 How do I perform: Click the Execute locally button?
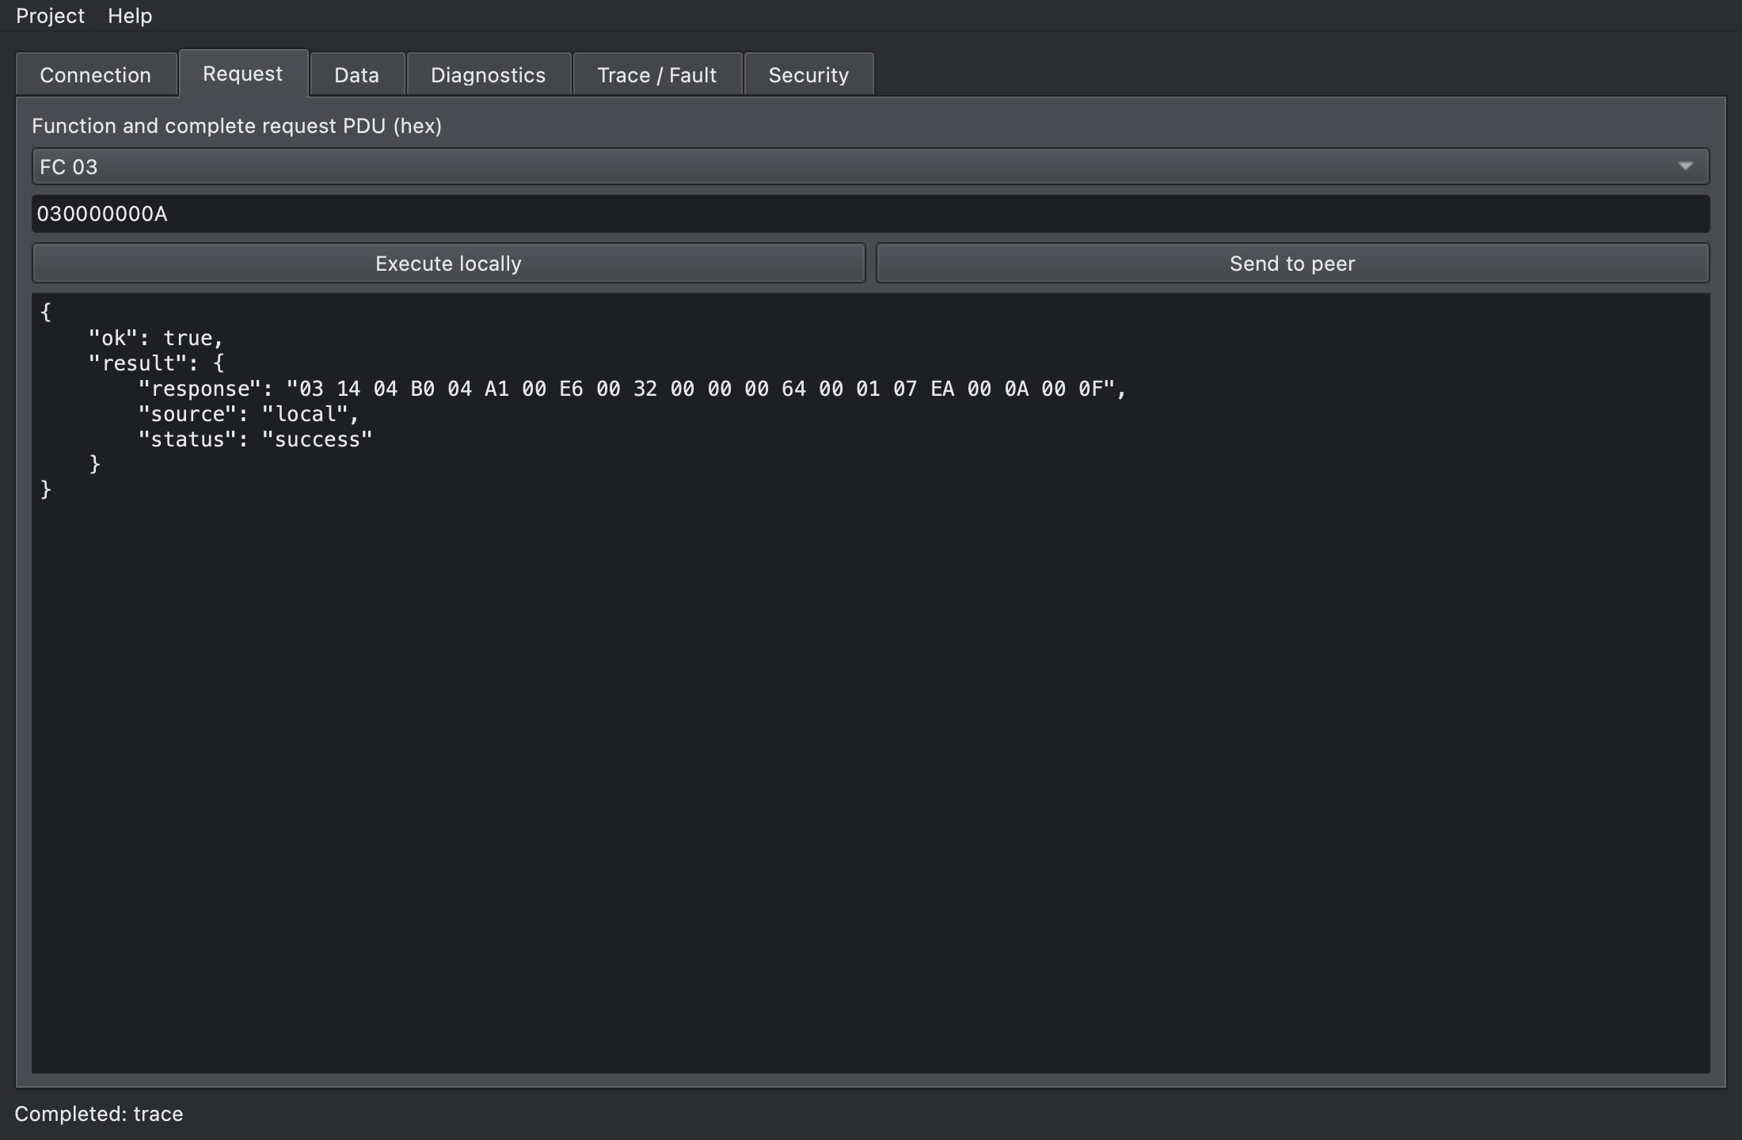coord(448,263)
